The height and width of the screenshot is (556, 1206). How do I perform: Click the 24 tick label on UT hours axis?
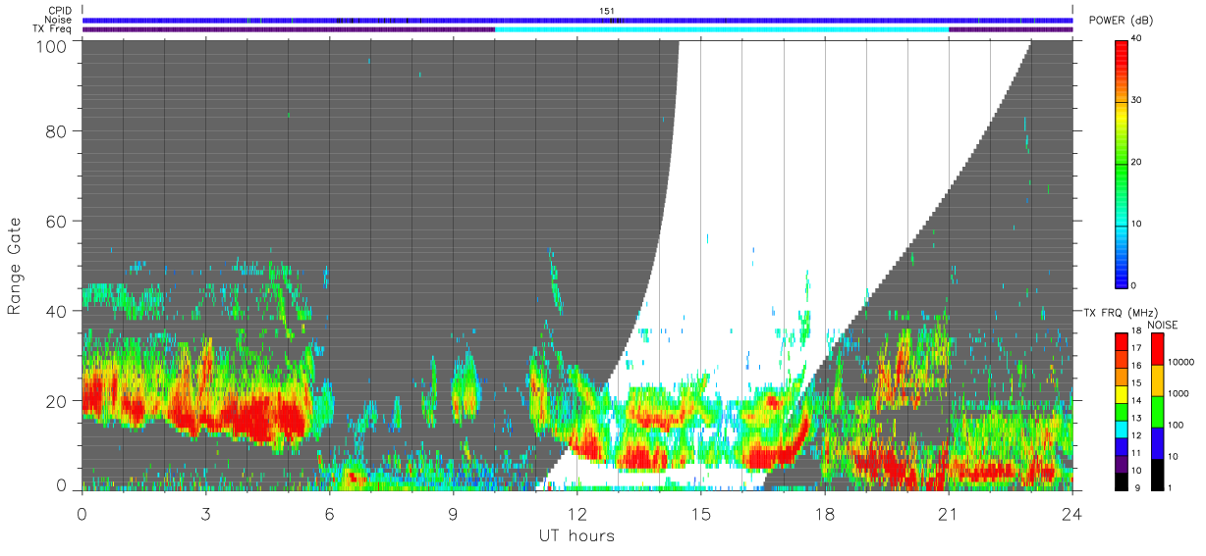tap(1072, 512)
